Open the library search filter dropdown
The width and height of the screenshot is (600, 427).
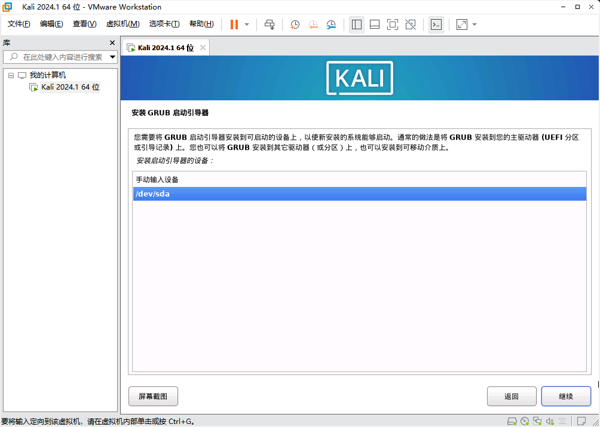tap(112, 57)
